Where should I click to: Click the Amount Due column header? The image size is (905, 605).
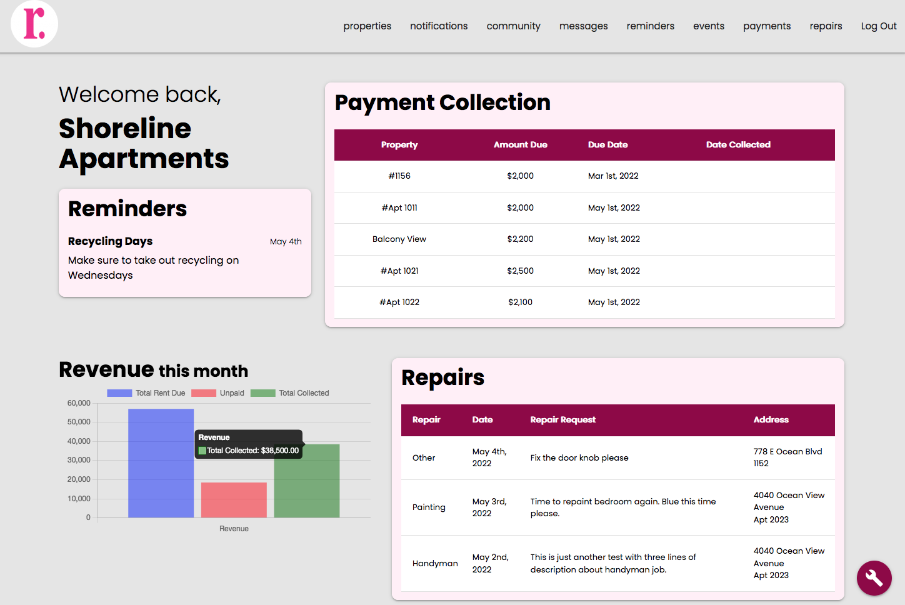(x=520, y=145)
